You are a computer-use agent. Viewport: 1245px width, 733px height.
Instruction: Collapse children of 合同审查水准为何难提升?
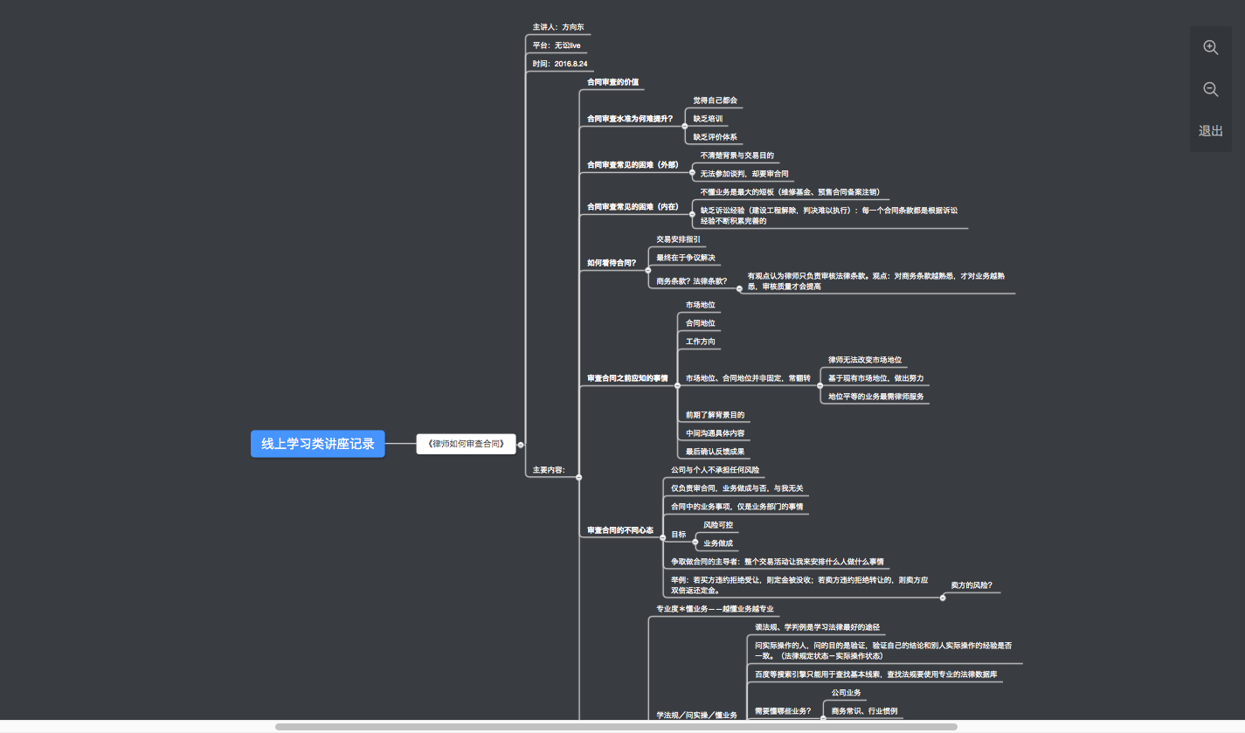pos(685,126)
